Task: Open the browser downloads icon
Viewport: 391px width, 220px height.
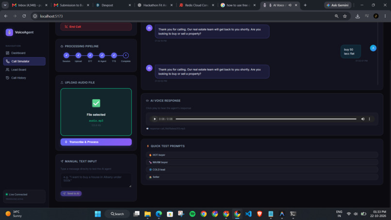Action: click(358, 16)
